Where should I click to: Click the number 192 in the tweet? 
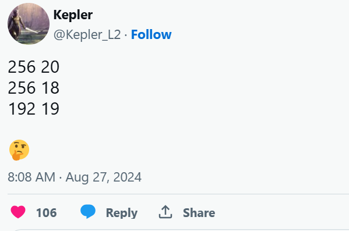click(22, 108)
